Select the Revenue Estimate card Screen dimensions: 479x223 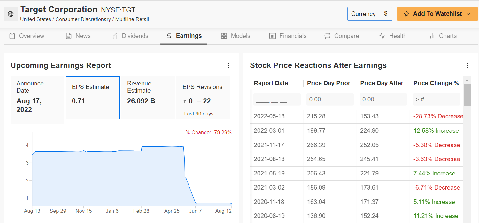[x=148, y=98]
